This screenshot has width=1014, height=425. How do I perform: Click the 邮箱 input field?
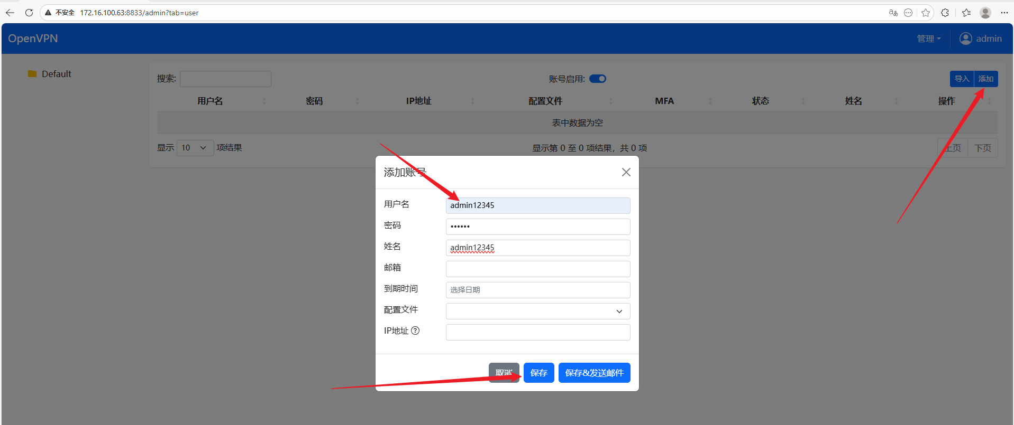pyautogui.click(x=538, y=269)
